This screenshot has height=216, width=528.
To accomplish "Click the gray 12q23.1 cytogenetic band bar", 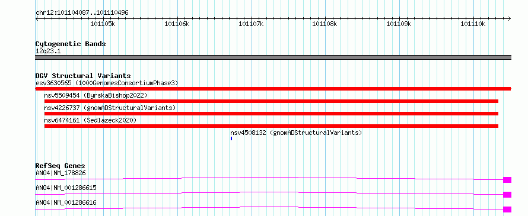I will click(x=273, y=57).
